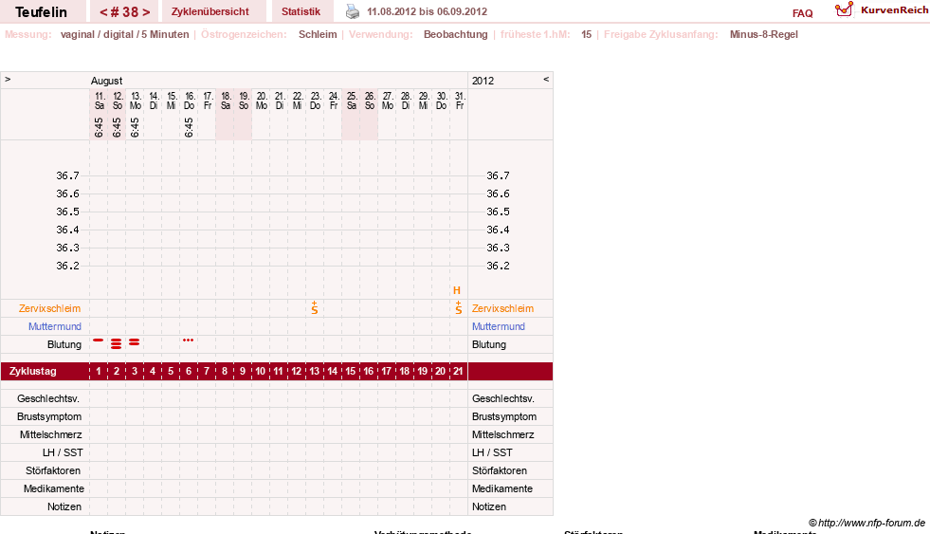Click the left Mittelschmerz row label
This screenshot has height=534, width=930.
[x=51, y=435]
